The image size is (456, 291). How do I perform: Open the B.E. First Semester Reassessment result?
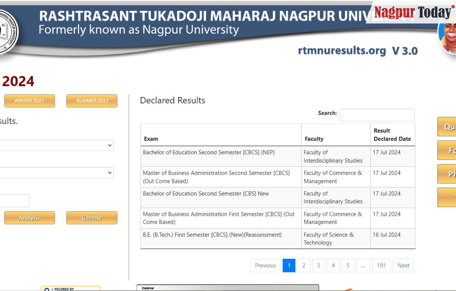click(212, 235)
